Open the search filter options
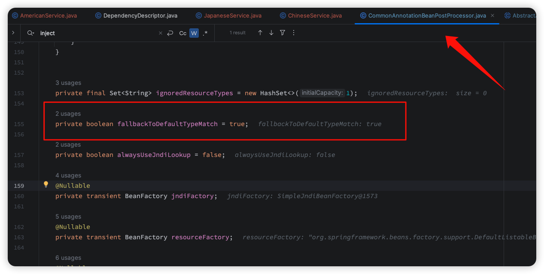Image resolution: width=544 pixels, height=274 pixels. tap(283, 33)
